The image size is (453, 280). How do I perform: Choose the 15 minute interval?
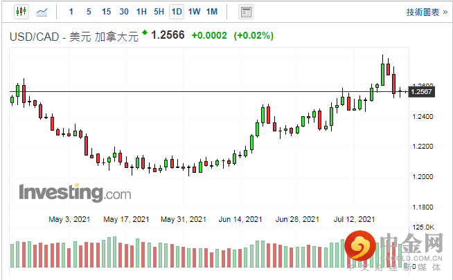click(106, 12)
